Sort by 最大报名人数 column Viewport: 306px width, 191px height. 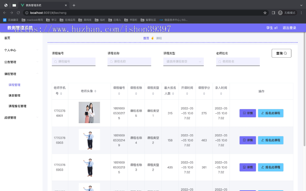click(x=173, y=94)
